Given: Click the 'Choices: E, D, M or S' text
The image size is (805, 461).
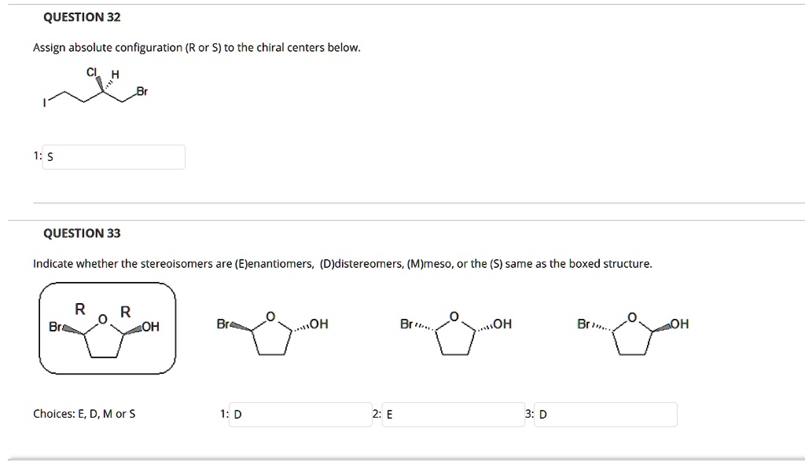Looking at the screenshot, I should (x=84, y=414).
